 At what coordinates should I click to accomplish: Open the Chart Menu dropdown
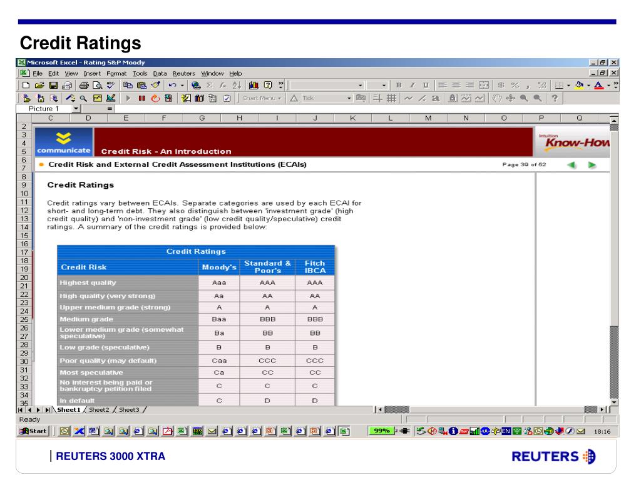(262, 98)
